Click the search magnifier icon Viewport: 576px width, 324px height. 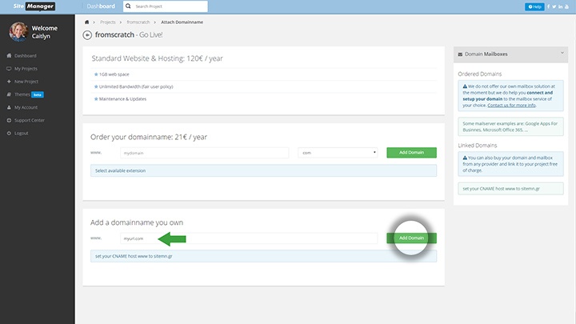pos(128,6)
